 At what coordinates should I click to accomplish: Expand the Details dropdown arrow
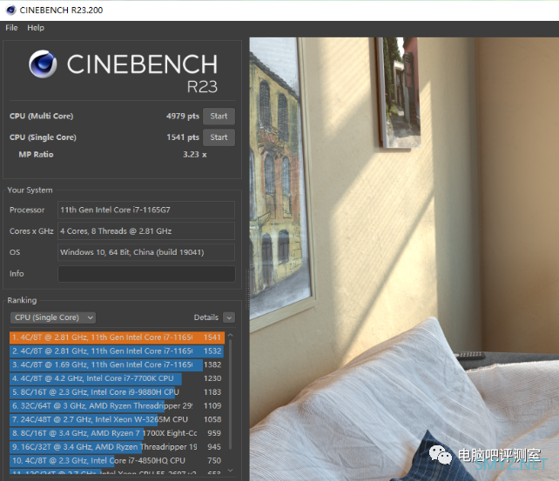coord(229,317)
